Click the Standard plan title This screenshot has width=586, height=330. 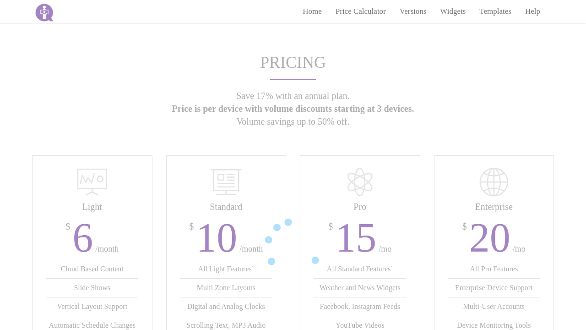pos(226,207)
